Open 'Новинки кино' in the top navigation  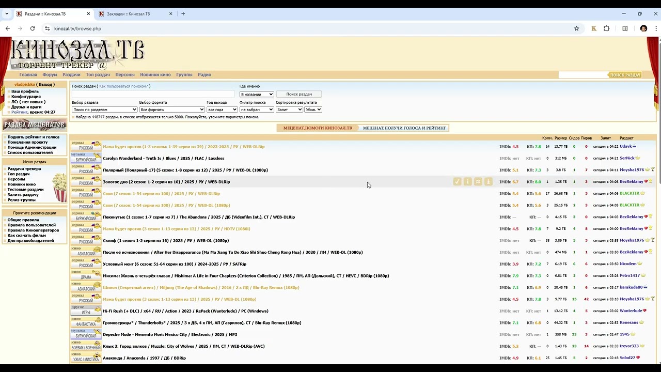155,75
